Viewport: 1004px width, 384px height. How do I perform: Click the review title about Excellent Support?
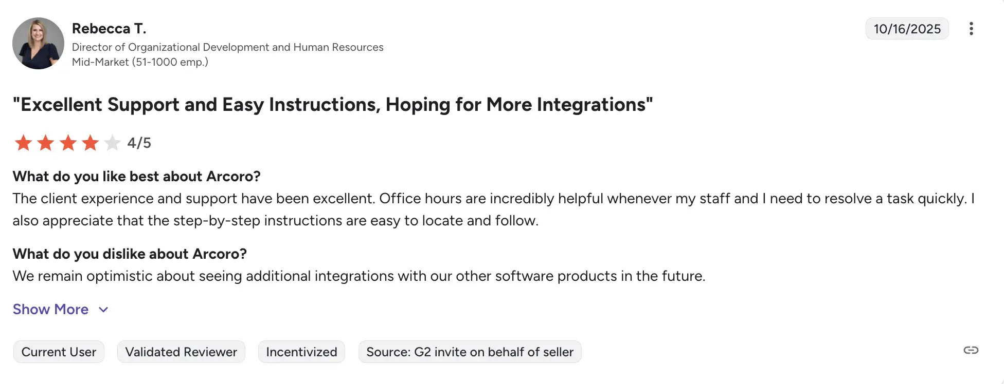point(332,104)
